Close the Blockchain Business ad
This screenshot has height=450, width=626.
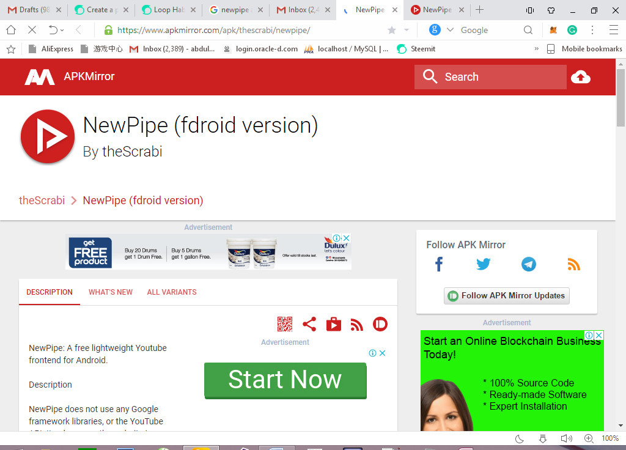599,336
